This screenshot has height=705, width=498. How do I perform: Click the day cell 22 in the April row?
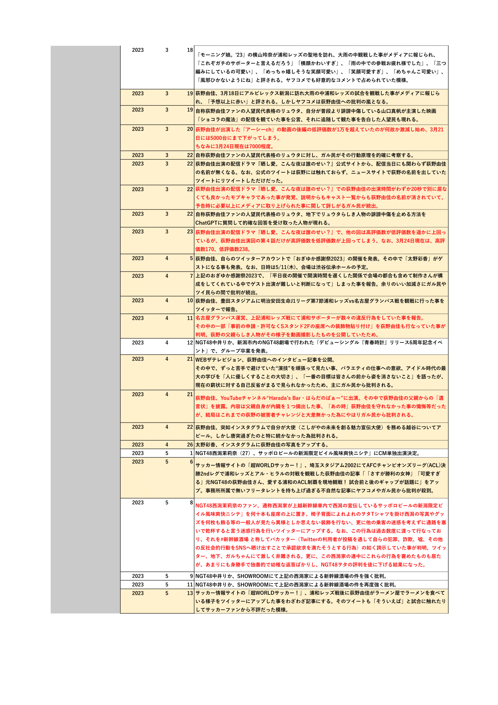point(190,427)
